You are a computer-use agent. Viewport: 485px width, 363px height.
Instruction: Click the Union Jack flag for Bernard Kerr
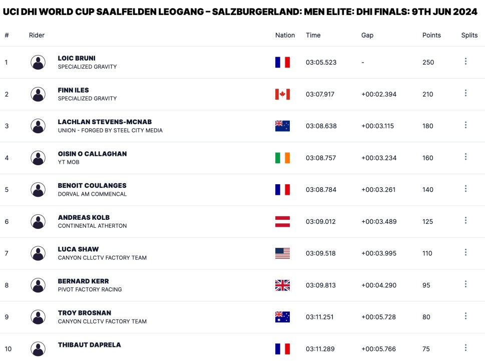pos(282,285)
